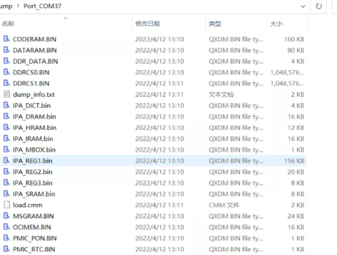The image size is (337, 255).
Task: Select the file name load.cmm
Action: pos(28,205)
